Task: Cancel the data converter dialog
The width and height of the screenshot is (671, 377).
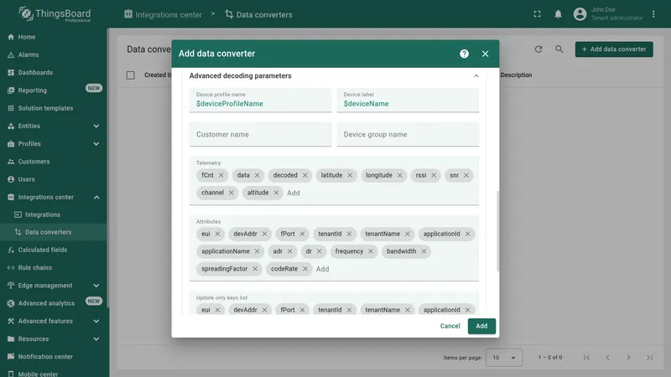Action: coord(450,326)
